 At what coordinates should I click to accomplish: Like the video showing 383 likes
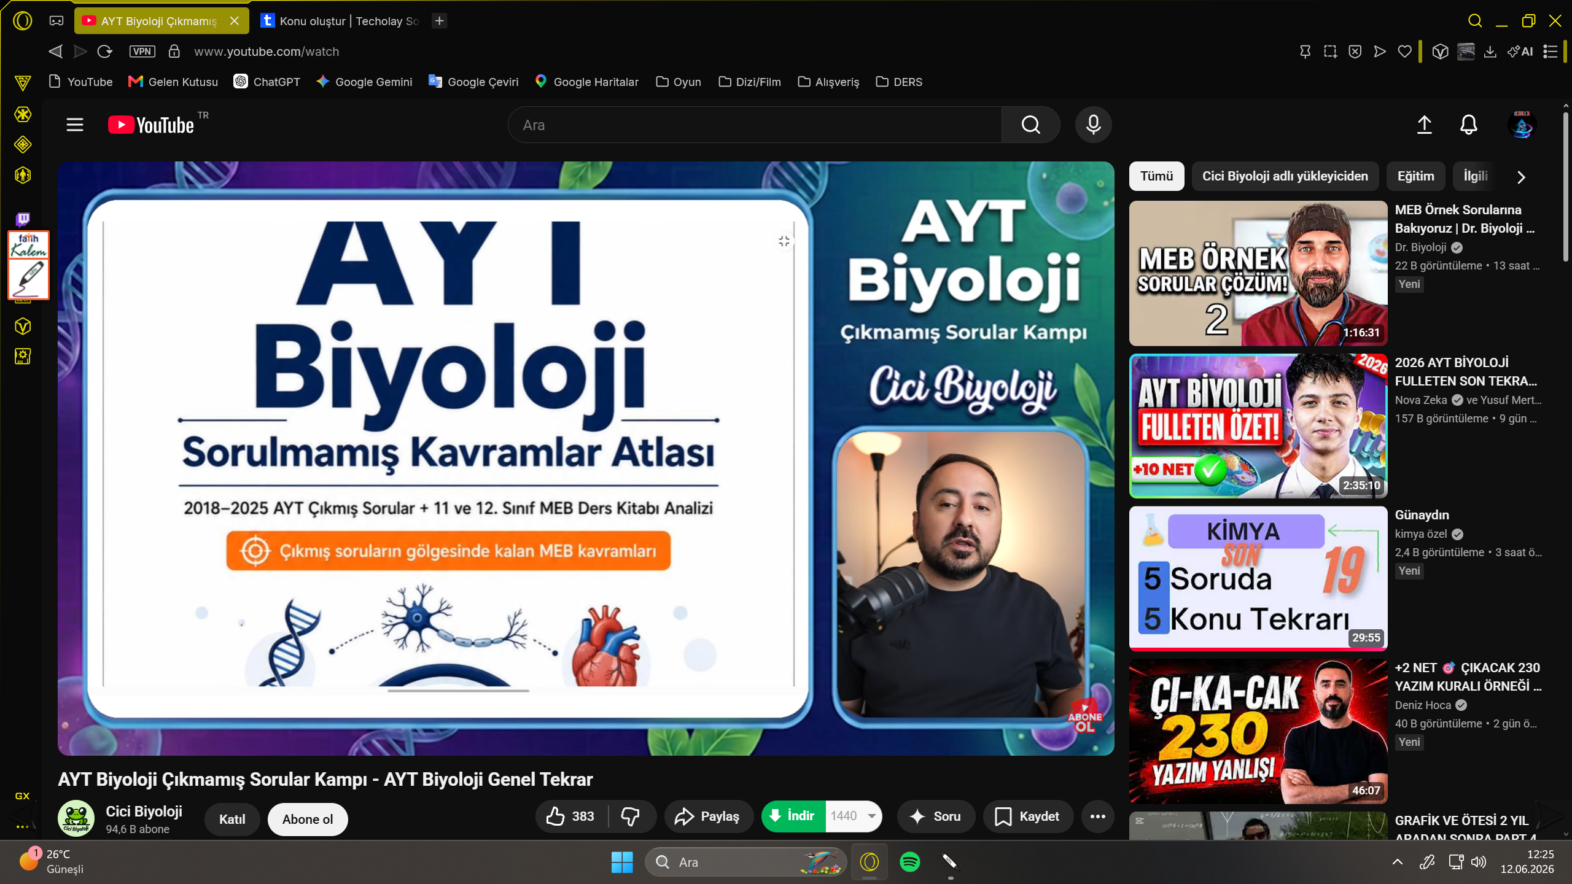coord(570,816)
